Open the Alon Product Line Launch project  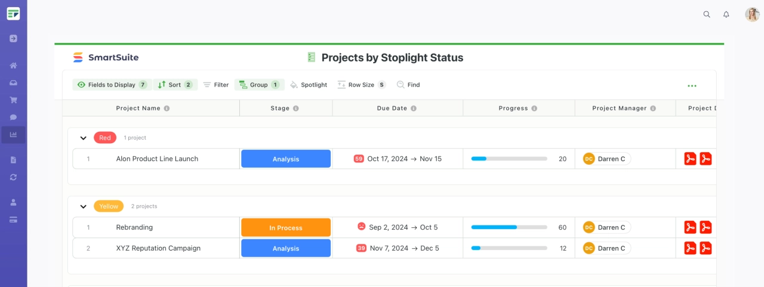(x=157, y=159)
